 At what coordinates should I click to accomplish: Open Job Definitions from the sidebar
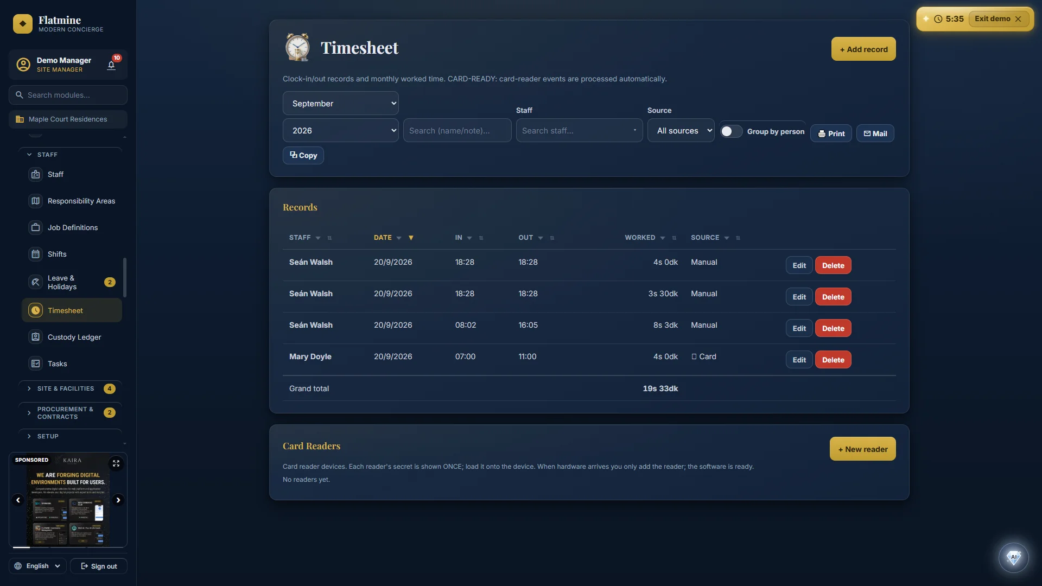(x=72, y=227)
